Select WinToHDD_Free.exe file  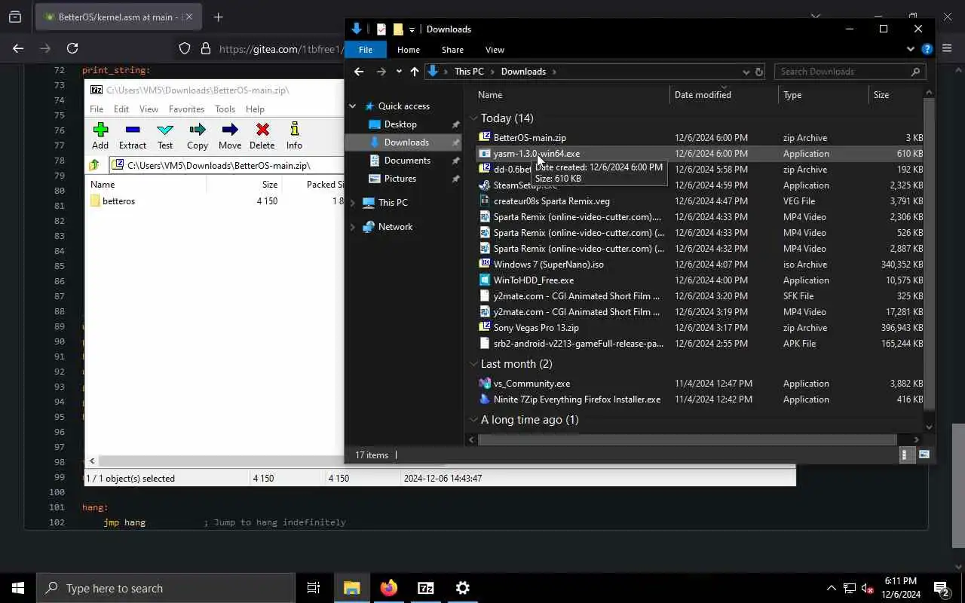534,280
